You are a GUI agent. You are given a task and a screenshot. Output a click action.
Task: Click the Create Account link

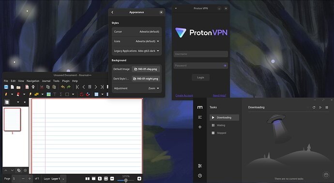[x=184, y=95]
